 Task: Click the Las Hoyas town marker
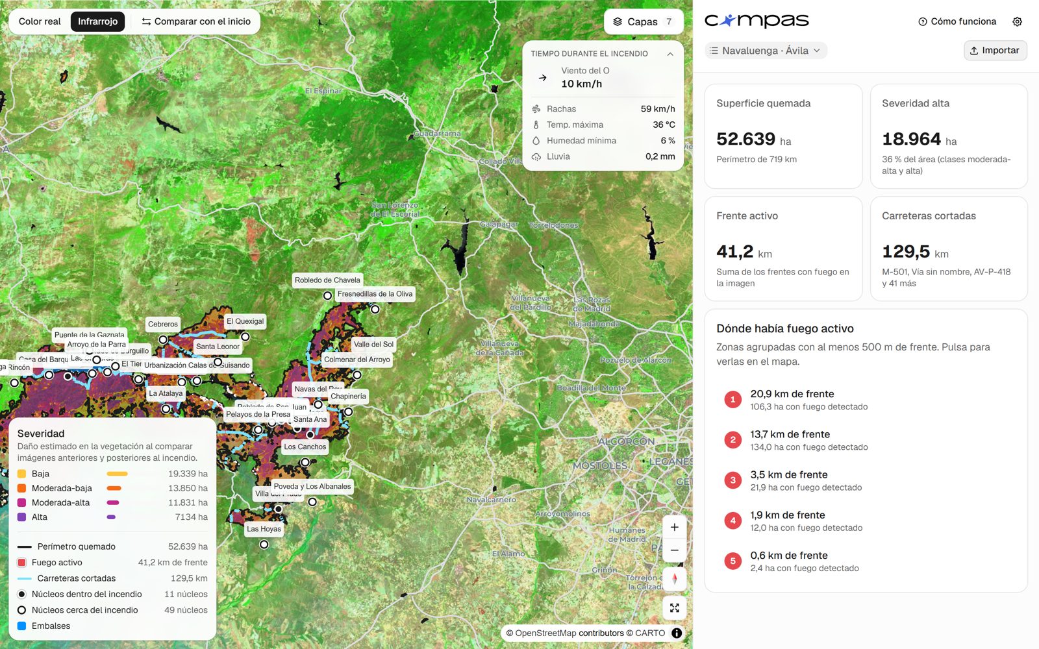coord(264,544)
